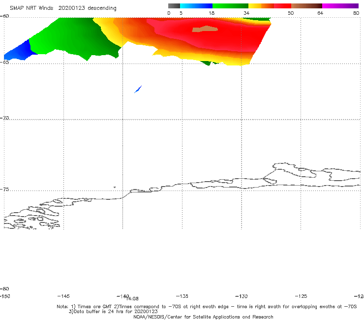Screen dimensions: 364x320
Task: Click the latitude label "-80"
Action: (4, 289)
